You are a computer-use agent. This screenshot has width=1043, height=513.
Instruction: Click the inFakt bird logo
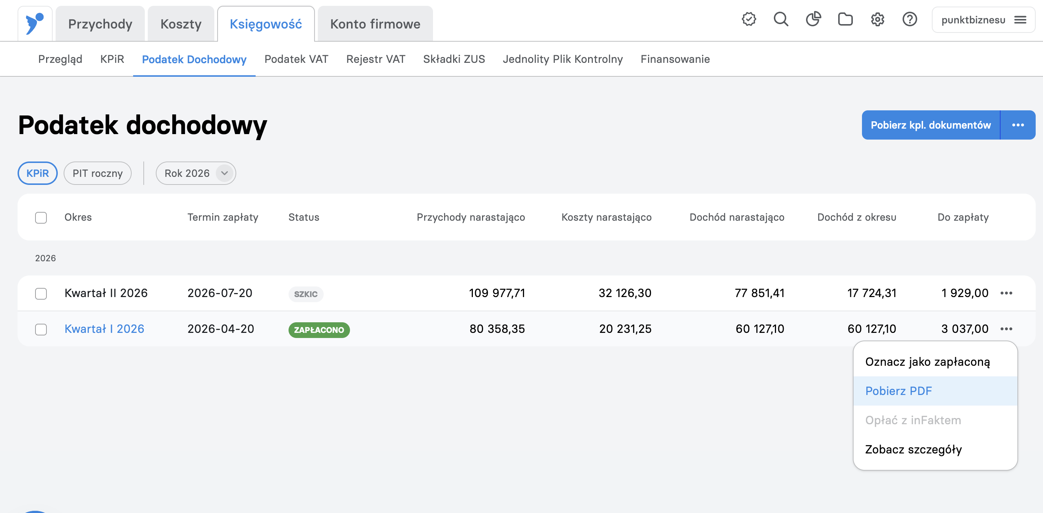pos(35,23)
